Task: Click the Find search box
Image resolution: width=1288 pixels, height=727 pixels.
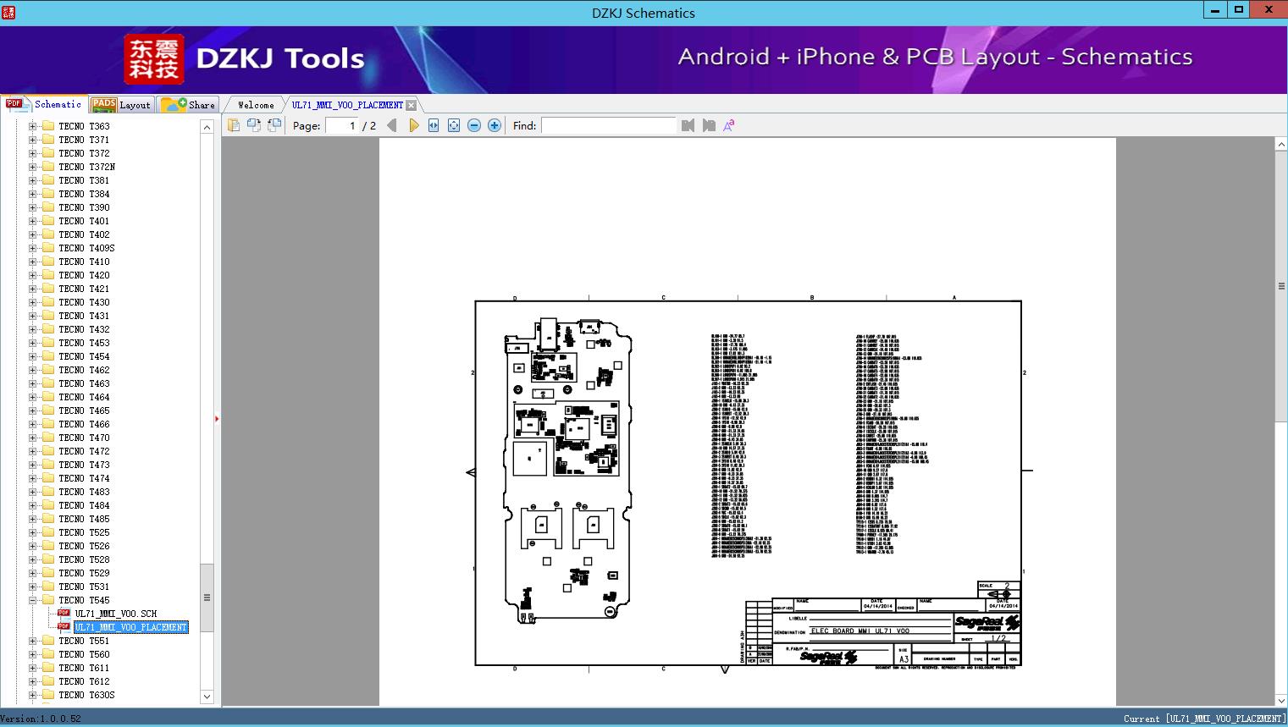Action: tap(608, 125)
